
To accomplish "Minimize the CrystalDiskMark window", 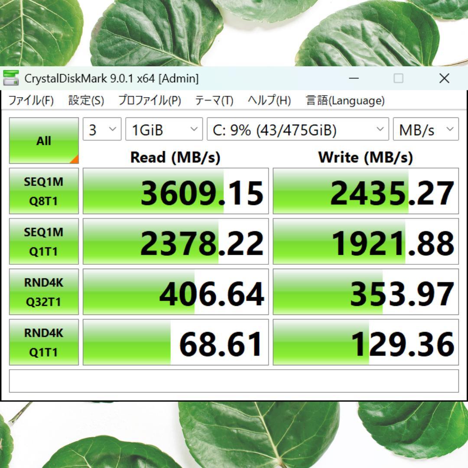I will click(354, 78).
